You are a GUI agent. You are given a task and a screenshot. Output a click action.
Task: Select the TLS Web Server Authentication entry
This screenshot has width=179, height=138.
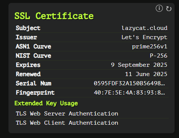pyautogui.click(x=67, y=114)
